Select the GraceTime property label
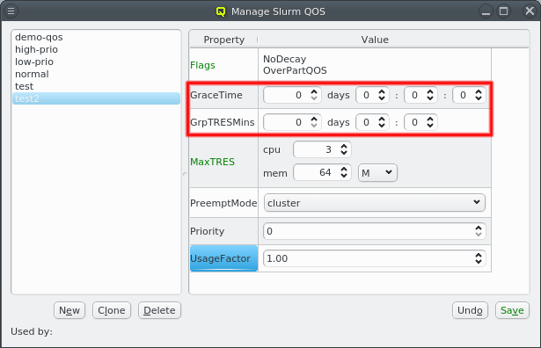Viewport: 541px width, 348px height. pyautogui.click(x=216, y=95)
